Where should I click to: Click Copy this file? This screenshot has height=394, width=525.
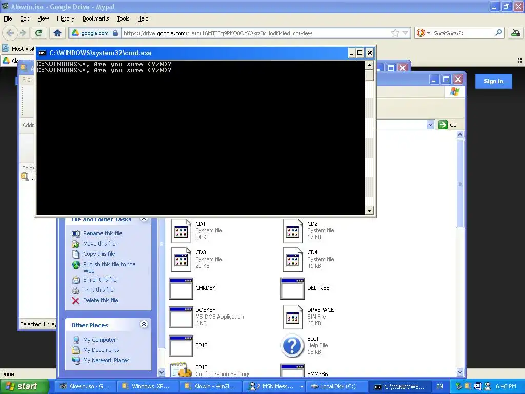tap(99, 254)
